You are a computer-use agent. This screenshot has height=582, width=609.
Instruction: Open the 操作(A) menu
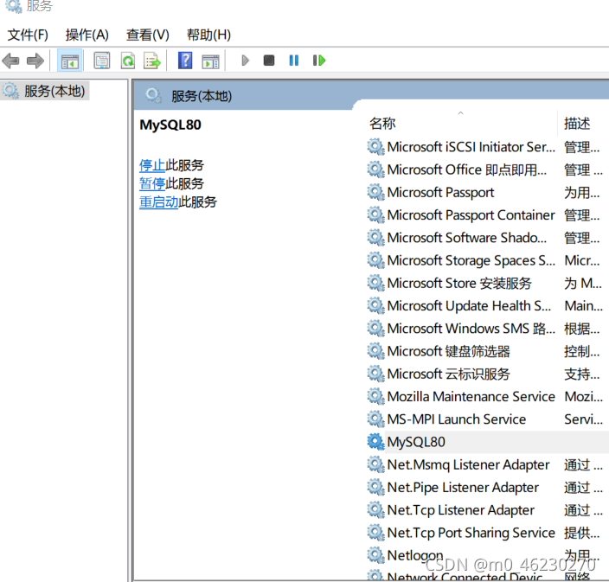(x=87, y=35)
